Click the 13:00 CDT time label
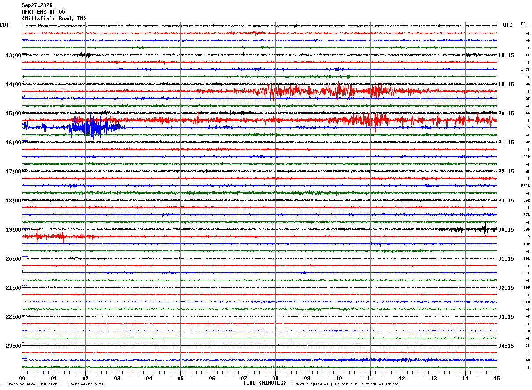This screenshot has height=390, width=532. pyautogui.click(x=13, y=55)
